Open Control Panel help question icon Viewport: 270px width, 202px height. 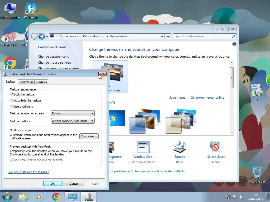click(234, 44)
